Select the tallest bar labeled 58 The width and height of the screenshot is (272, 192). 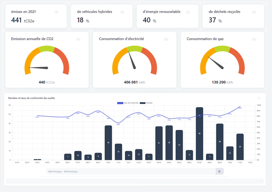[x=199, y=133]
